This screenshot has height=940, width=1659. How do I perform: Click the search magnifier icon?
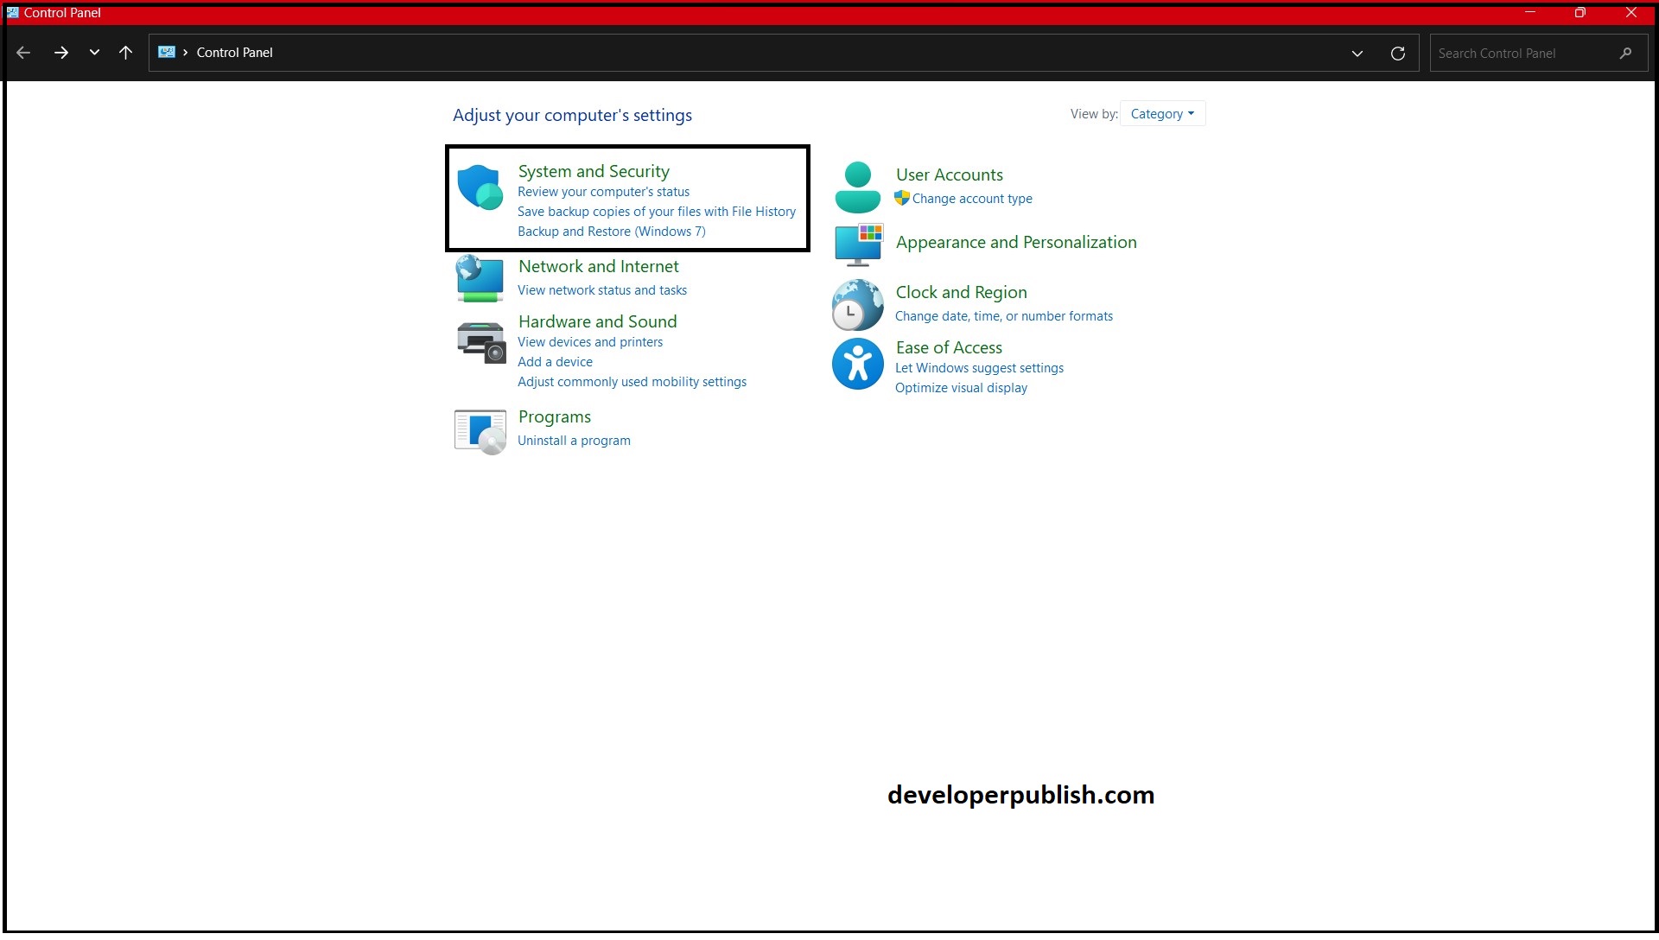[1625, 53]
